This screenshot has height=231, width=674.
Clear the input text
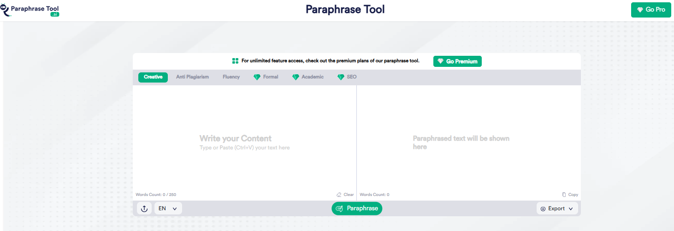click(x=345, y=195)
